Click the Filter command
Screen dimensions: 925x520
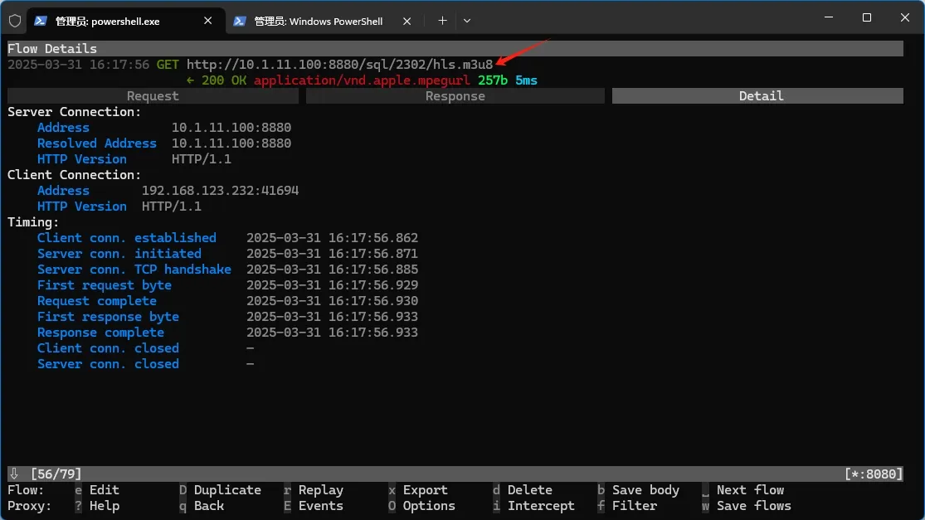tap(634, 506)
